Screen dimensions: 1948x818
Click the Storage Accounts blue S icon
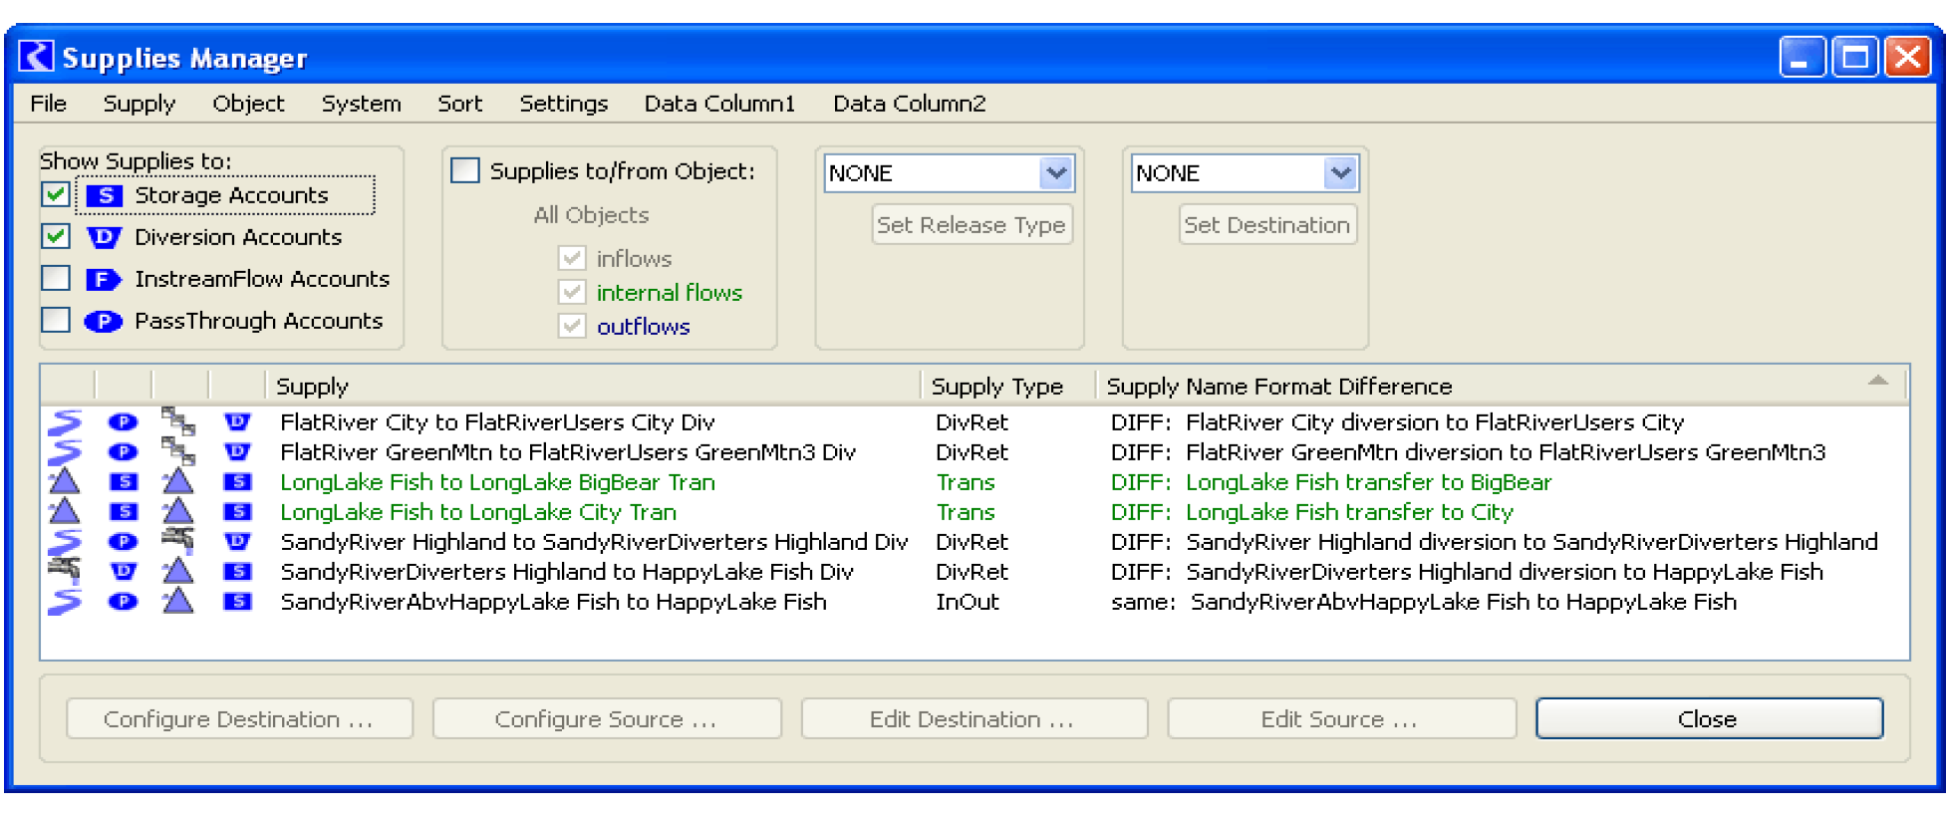(x=104, y=195)
